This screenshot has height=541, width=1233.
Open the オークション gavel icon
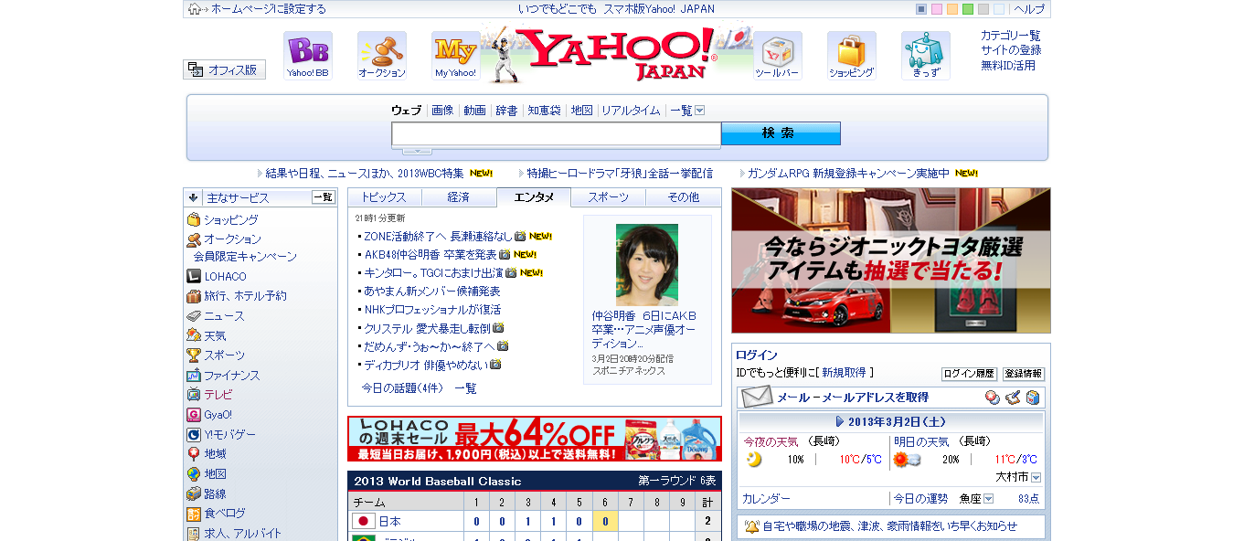coord(382,55)
